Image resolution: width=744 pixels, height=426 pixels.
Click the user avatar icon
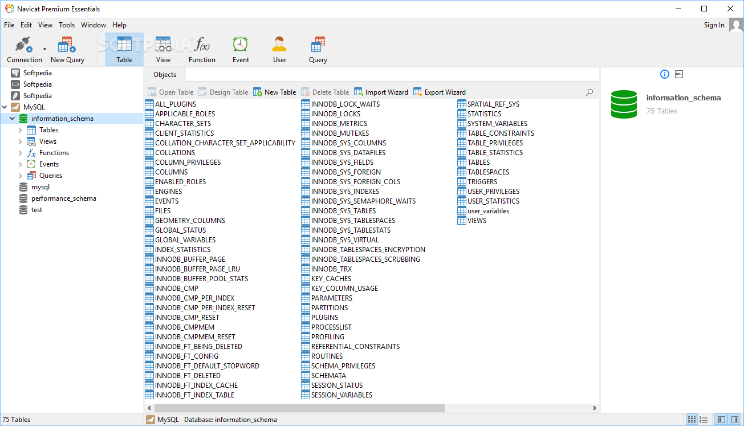click(x=736, y=25)
